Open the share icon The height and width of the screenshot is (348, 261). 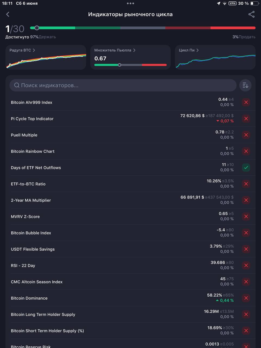251,14
